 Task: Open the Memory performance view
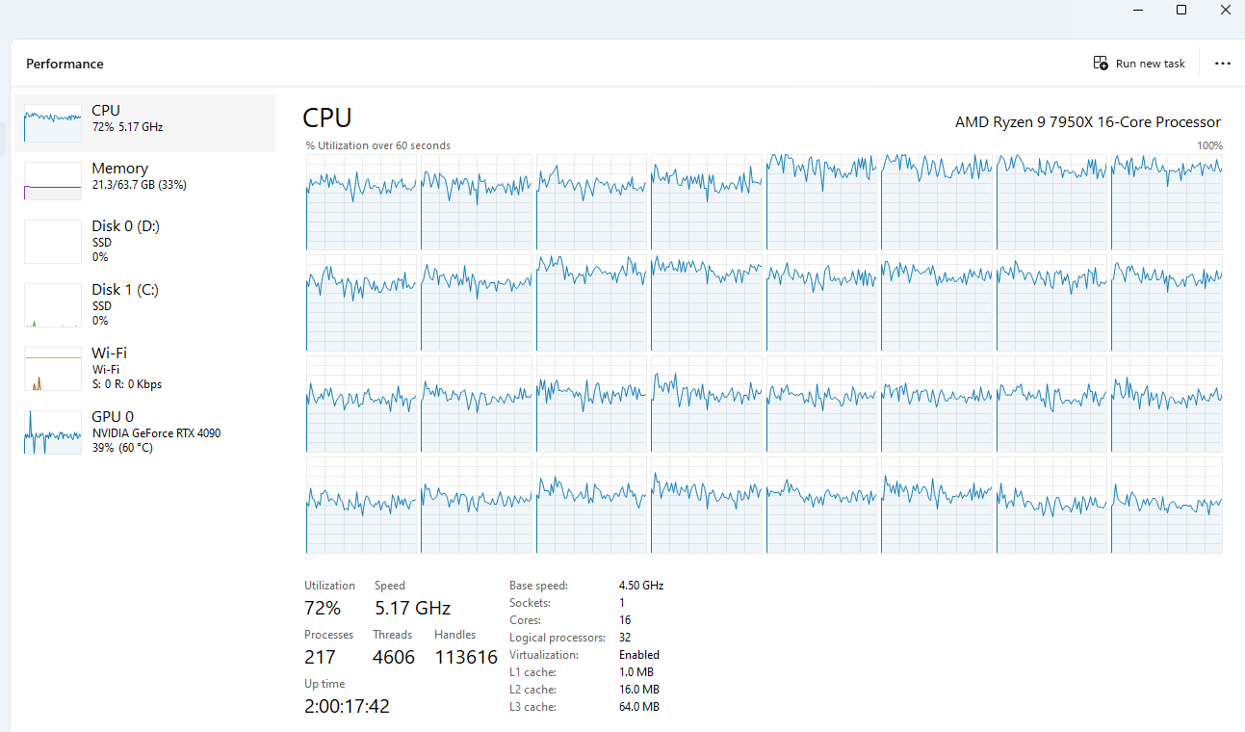(x=144, y=180)
